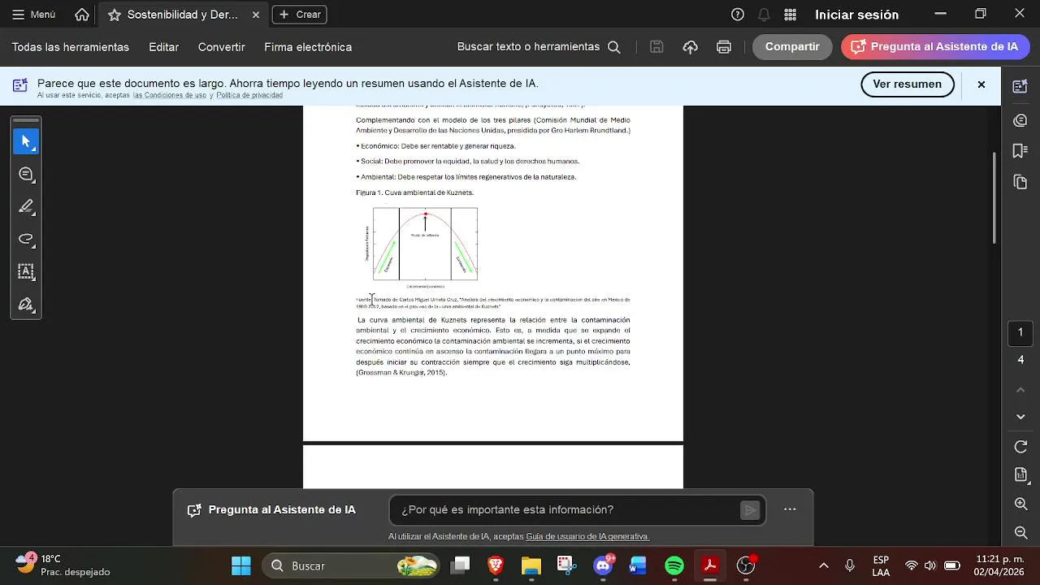Choose the add comment tool
The height and width of the screenshot is (585, 1040).
[x=26, y=174]
